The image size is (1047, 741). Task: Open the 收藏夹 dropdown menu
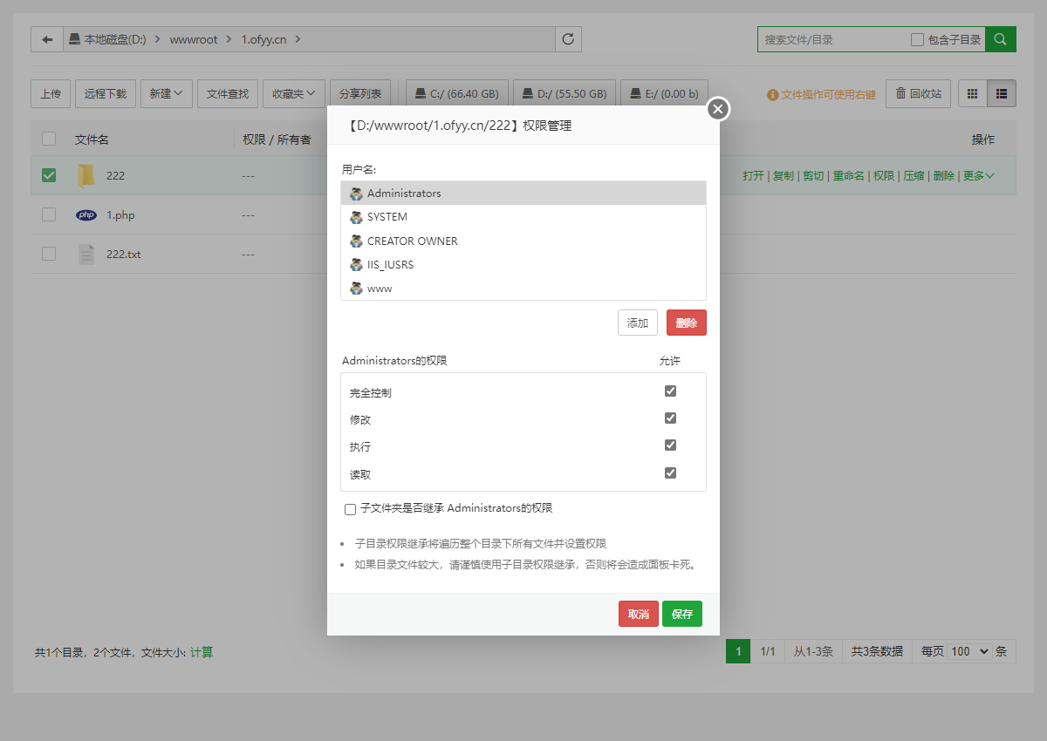tap(293, 93)
